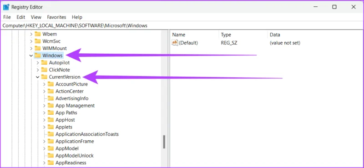Expand the WIMMount key
The height and width of the screenshot is (168, 364).
[x=31, y=49]
